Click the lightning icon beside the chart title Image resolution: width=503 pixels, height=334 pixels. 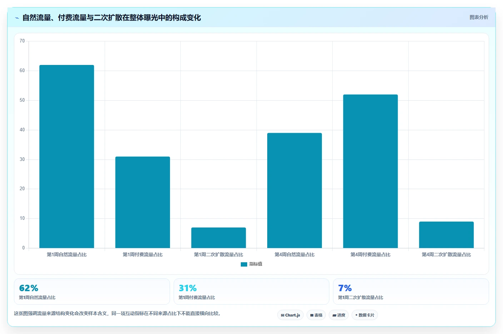click(x=17, y=18)
